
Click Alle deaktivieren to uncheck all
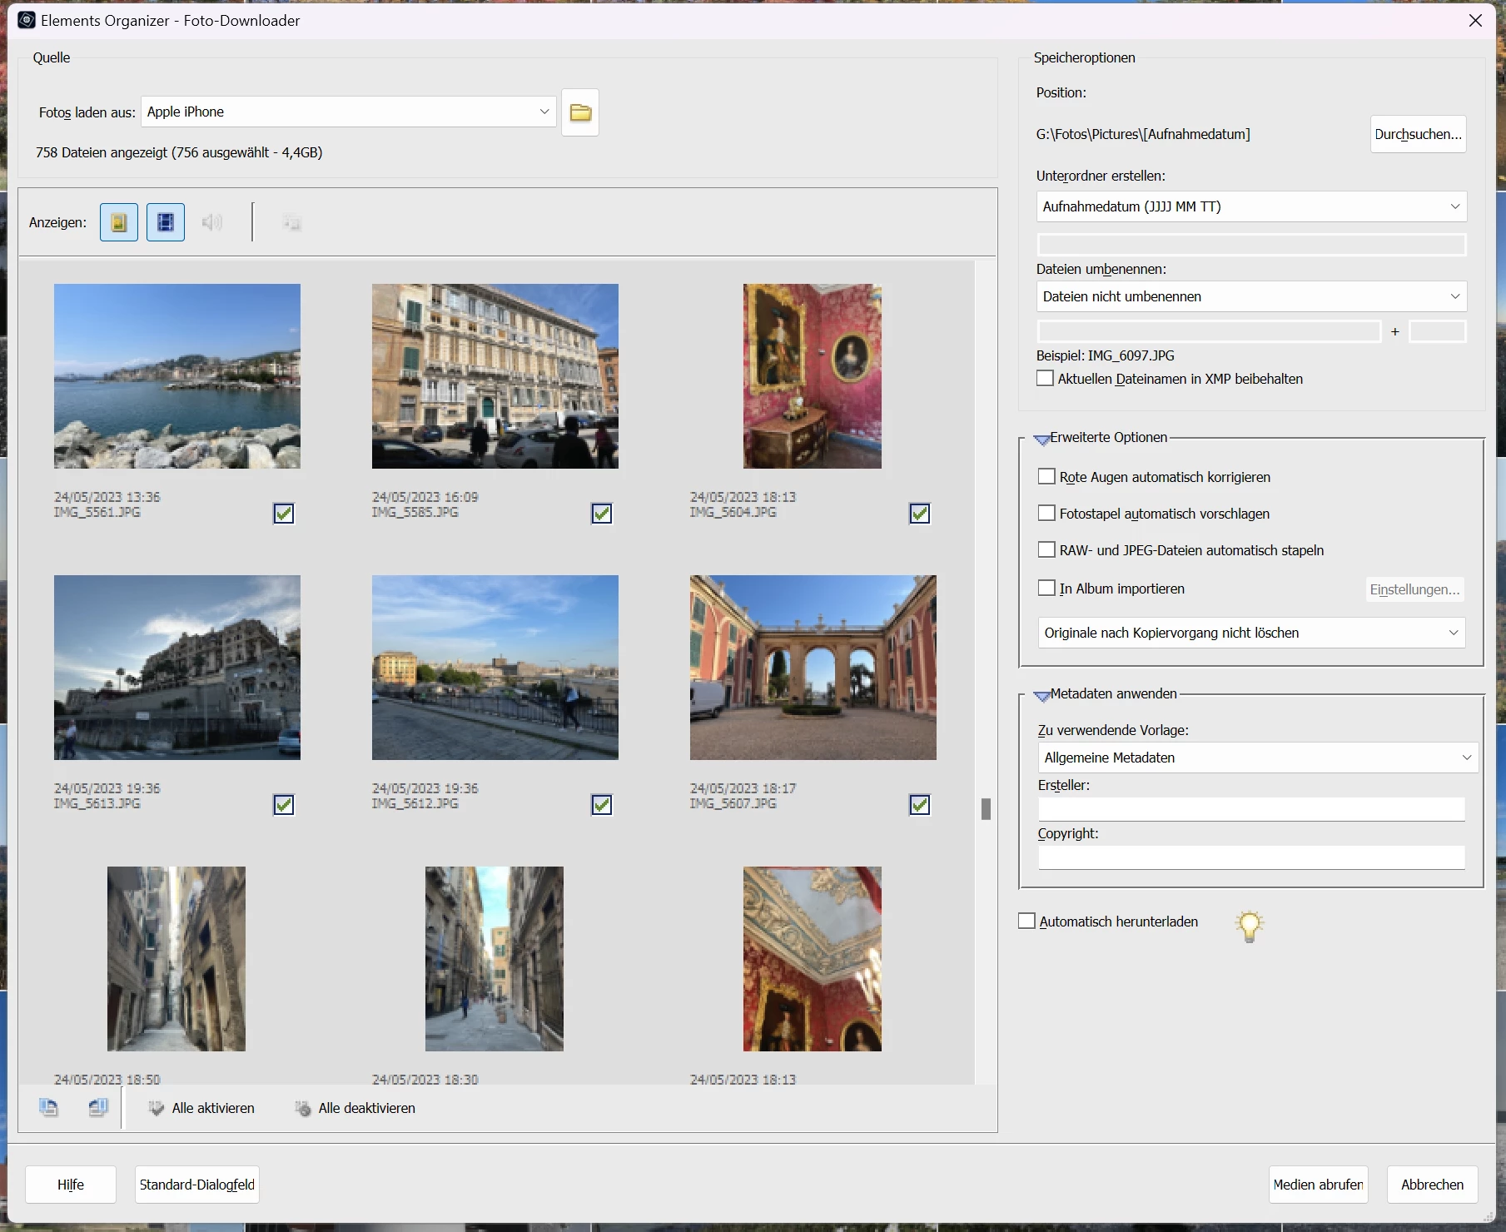355,1108
